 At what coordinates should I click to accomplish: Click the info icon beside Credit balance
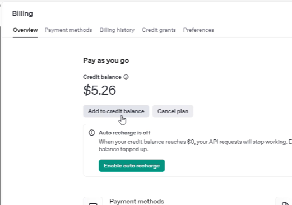pyautogui.click(x=126, y=77)
